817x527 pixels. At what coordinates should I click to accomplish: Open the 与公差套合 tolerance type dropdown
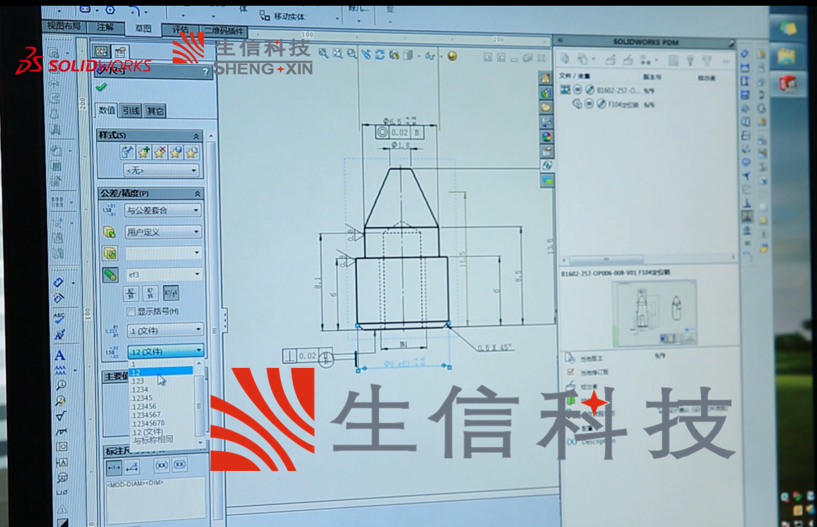tap(164, 210)
